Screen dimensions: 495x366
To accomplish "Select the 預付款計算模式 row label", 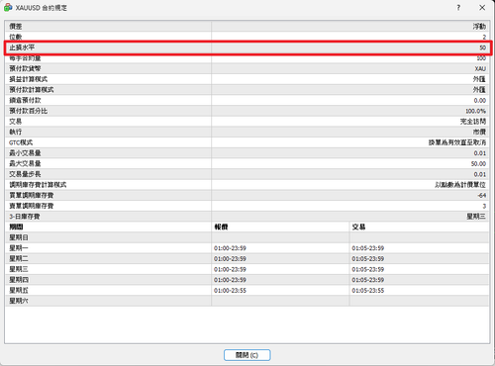I will tap(32, 90).
